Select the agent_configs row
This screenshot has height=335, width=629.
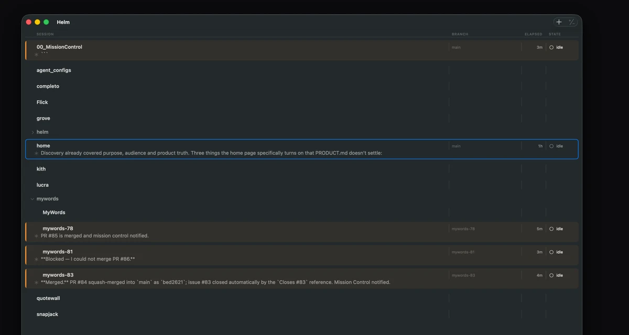(x=302, y=70)
